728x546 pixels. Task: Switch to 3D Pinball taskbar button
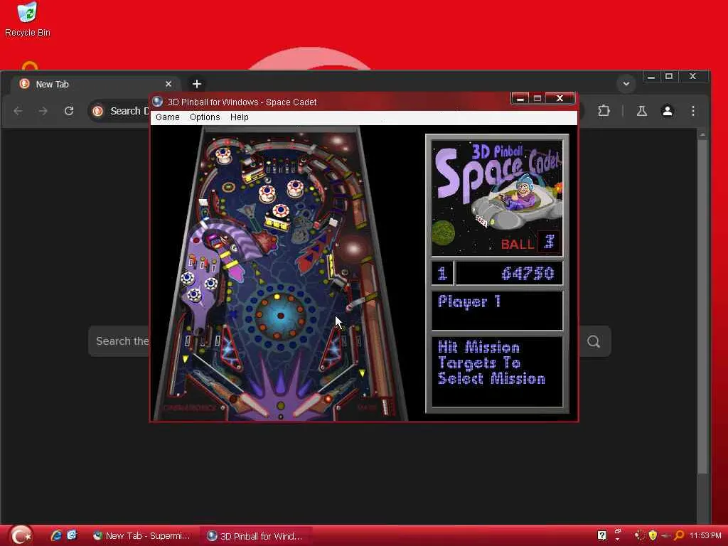(255, 536)
